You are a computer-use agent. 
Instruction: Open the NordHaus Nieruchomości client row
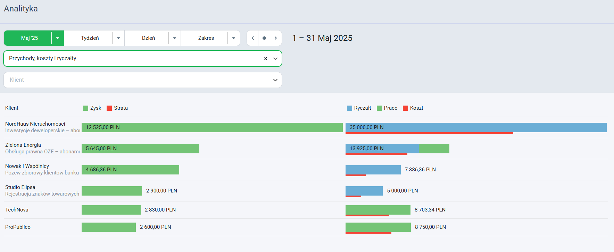[x=306, y=127]
